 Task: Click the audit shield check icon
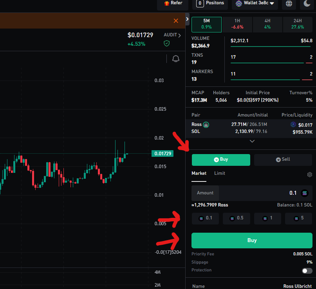coord(167,43)
